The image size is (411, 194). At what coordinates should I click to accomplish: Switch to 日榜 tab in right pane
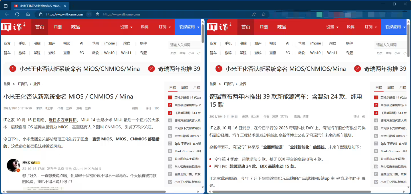(379, 88)
